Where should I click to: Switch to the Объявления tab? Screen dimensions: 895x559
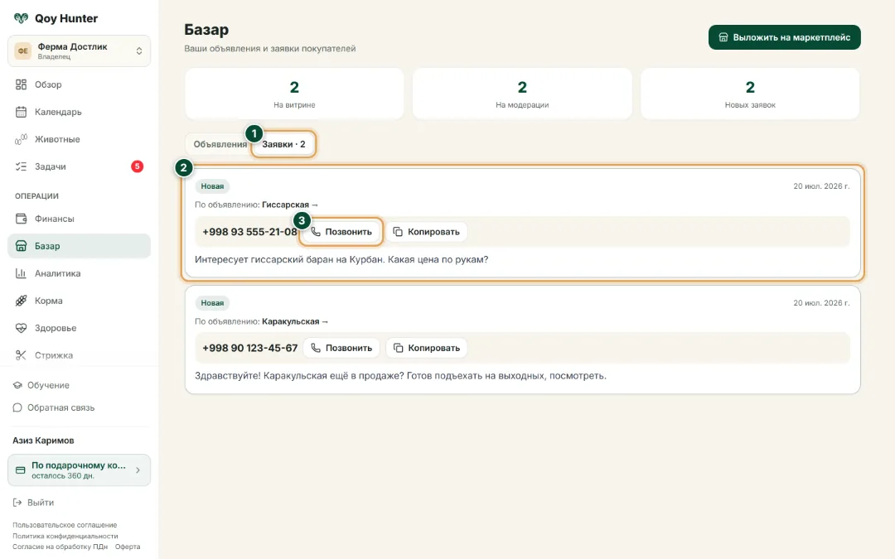click(x=220, y=144)
